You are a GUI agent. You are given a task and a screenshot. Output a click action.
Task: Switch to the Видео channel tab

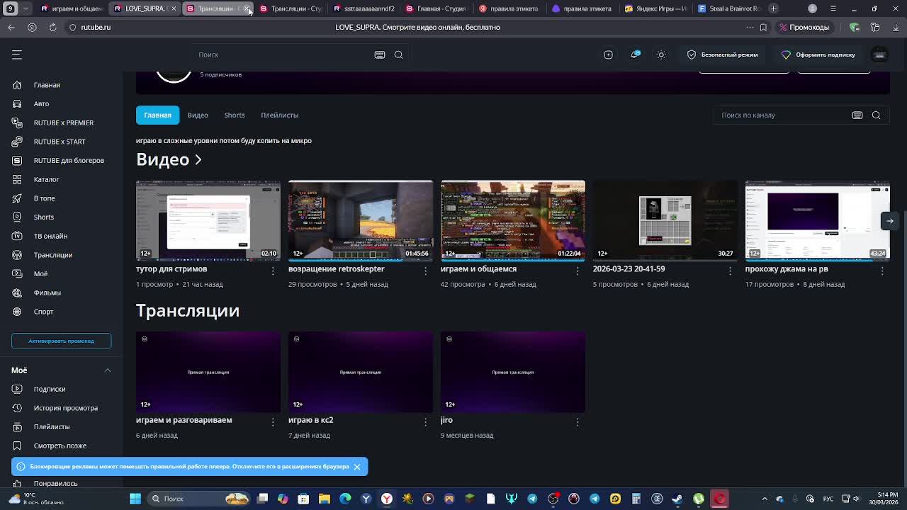click(198, 115)
